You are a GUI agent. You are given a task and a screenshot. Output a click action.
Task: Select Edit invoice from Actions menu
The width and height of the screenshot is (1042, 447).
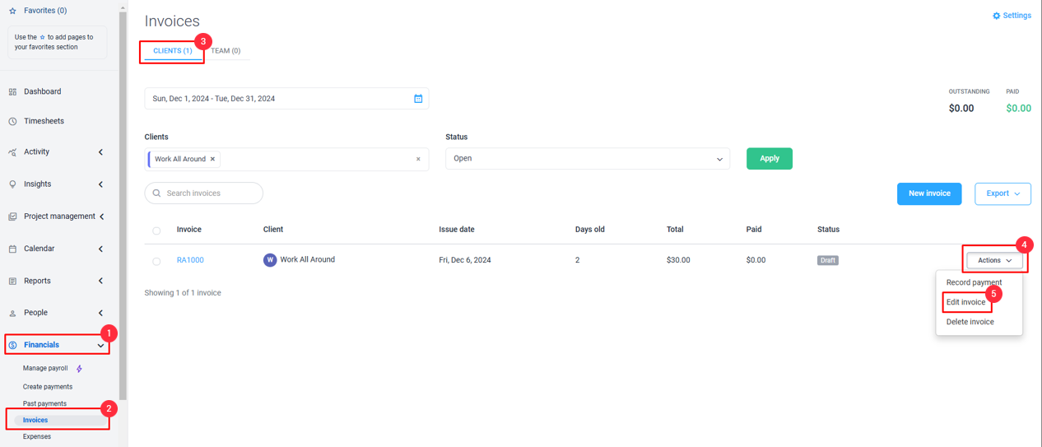point(966,302)
